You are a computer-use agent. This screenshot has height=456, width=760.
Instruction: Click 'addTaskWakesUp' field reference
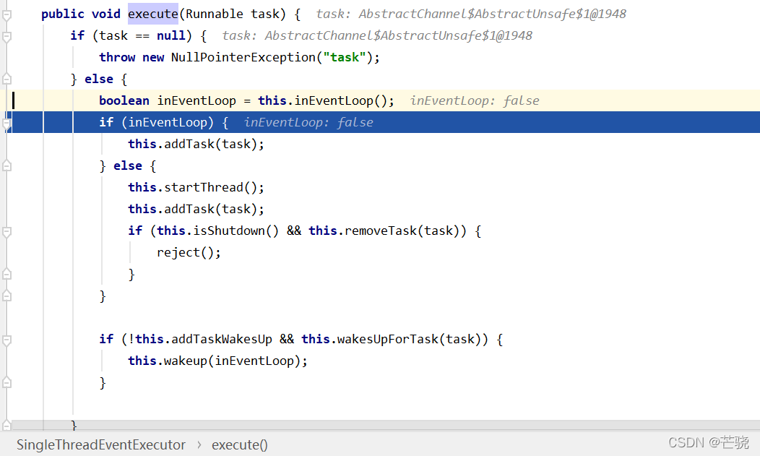222,339
